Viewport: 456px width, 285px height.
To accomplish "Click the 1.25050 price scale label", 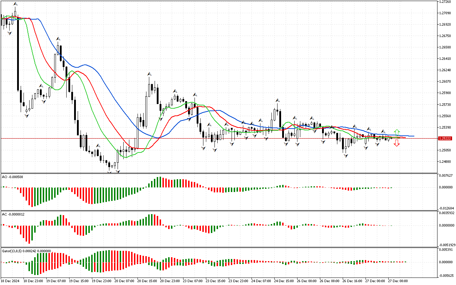I will [x=445, y=150].
